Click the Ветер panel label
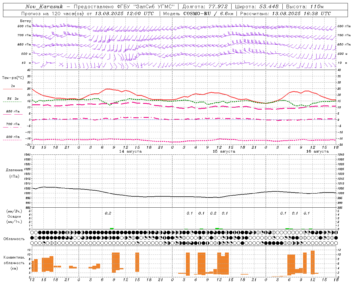 pyautogui.click(x=26, y=21)
